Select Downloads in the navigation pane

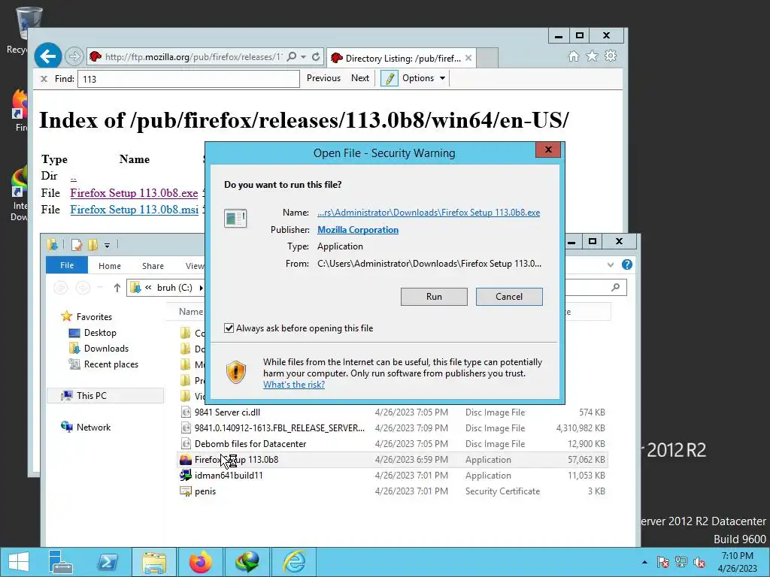pos(99,349)
